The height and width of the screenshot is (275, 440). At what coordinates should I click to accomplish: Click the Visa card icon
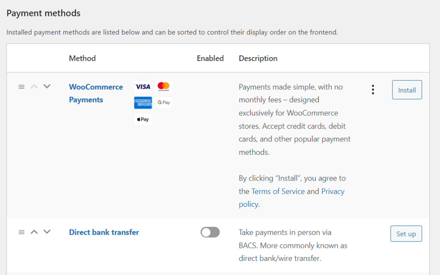(x=143, y=87)
